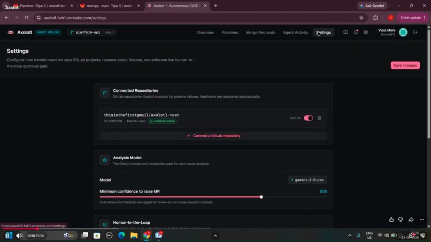Viewport: 431px width, 242px height.
Task: Click the address bar URL field
Action: (198, 18)
